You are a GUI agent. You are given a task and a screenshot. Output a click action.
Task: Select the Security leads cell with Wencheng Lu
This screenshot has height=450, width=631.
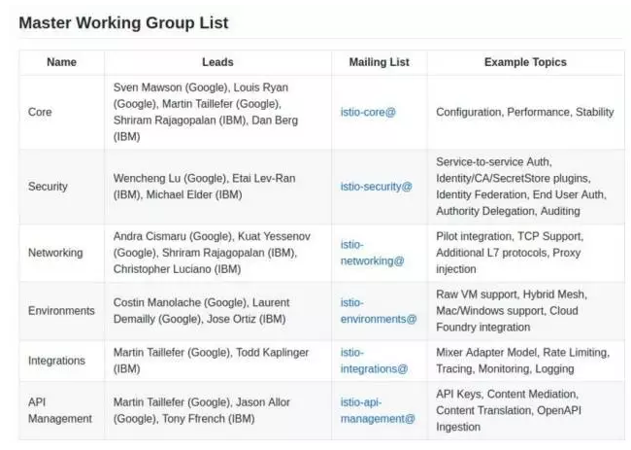(217, 187)
